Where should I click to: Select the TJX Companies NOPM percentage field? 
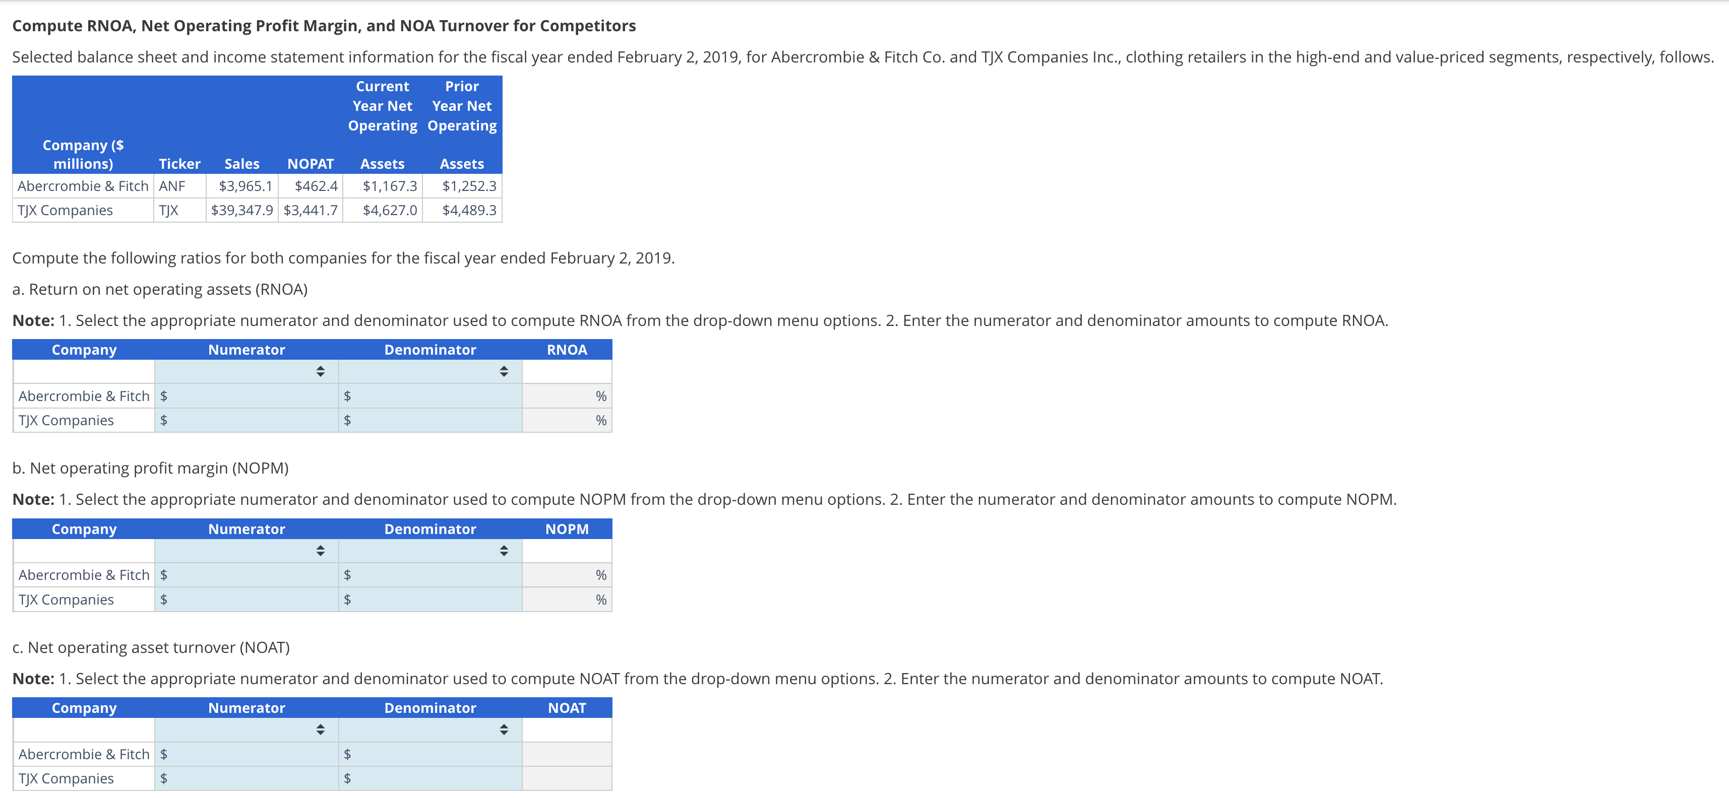pos(567,599)
